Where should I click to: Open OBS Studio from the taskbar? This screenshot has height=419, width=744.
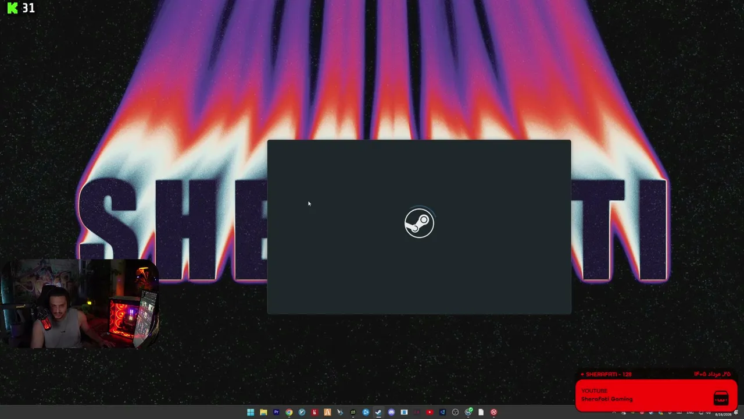(455, 412)
